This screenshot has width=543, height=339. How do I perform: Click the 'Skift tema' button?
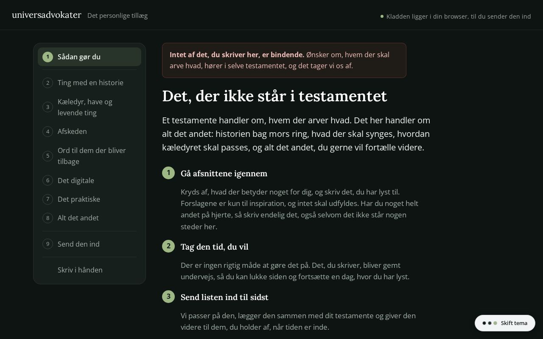click(505, 323)
